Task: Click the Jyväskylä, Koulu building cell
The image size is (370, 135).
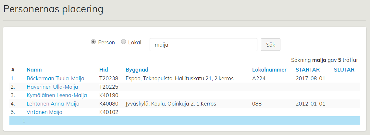Action: [x=171, y=104]
